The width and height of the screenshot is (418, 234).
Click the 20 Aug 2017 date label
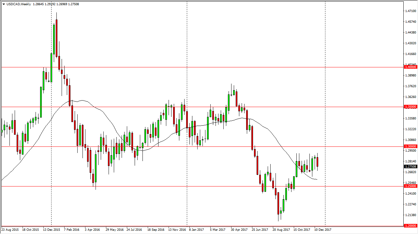tap(280, 230)
